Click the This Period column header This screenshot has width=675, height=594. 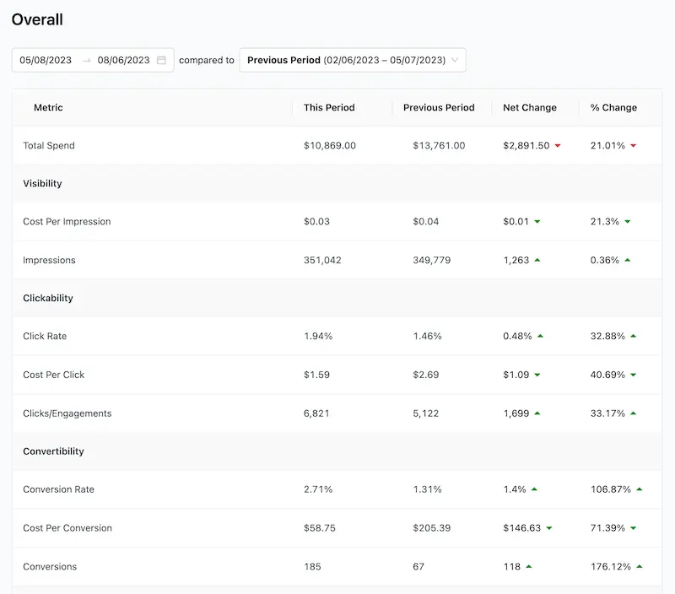329,107
